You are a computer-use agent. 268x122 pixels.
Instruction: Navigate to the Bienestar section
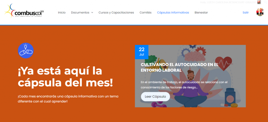coord(201,13)
